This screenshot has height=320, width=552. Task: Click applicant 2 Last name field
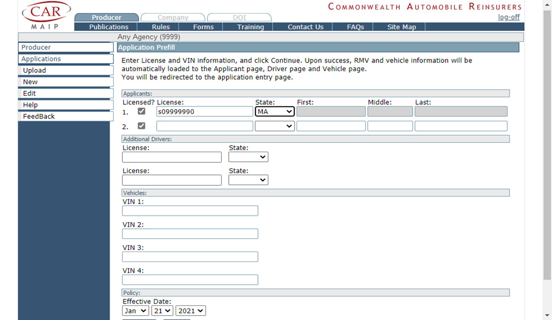tap(461, 126)
